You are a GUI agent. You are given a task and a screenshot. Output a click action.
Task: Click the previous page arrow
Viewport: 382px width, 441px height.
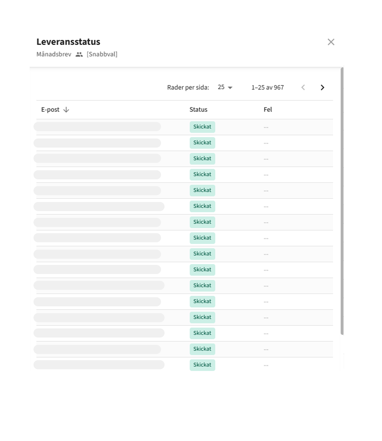pos(303,87)
